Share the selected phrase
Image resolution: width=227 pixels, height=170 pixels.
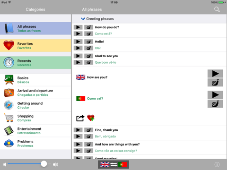coord(80,118)
